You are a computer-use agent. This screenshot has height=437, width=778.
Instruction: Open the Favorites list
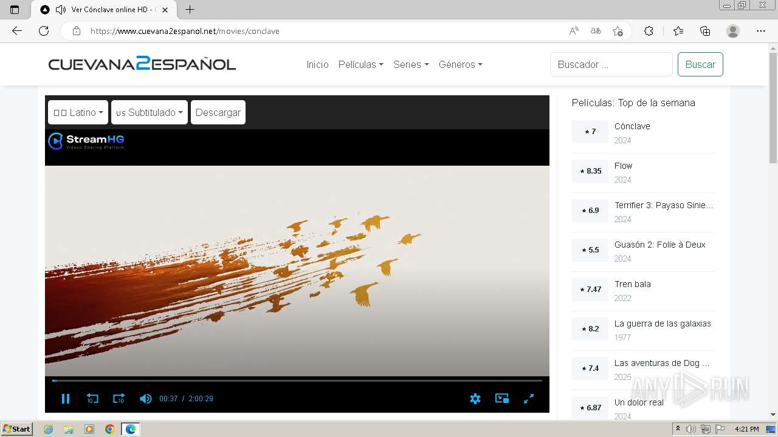pyautogui.click(x=678, y=31)
